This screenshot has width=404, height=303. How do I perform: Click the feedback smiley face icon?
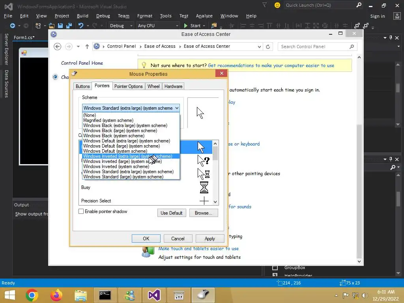[277, 5]
